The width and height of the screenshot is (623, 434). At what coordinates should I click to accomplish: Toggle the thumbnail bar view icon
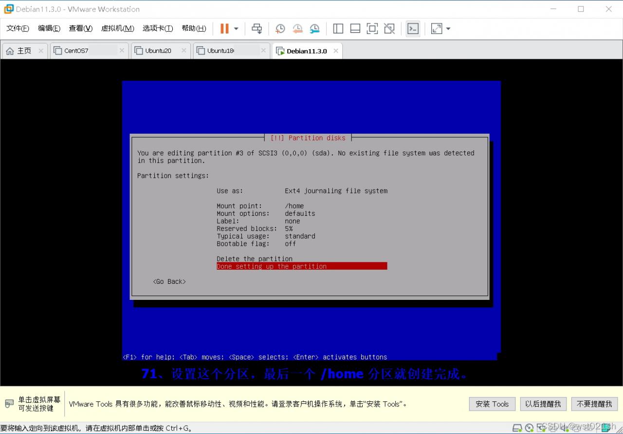[x=355, y=29]
